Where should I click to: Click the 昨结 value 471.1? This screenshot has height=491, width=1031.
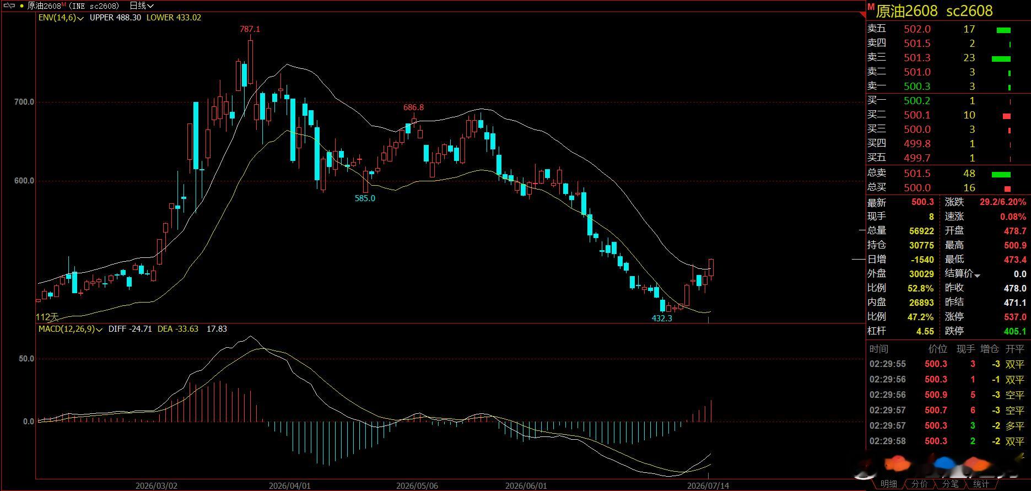(1016, 303)
